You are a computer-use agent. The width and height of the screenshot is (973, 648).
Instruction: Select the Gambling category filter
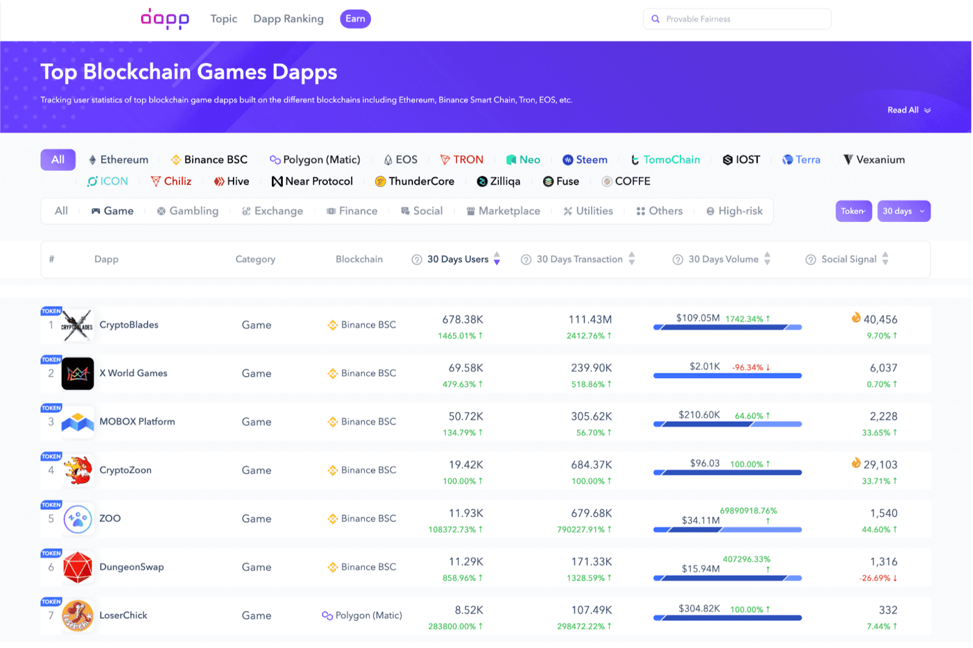(188, 212)
